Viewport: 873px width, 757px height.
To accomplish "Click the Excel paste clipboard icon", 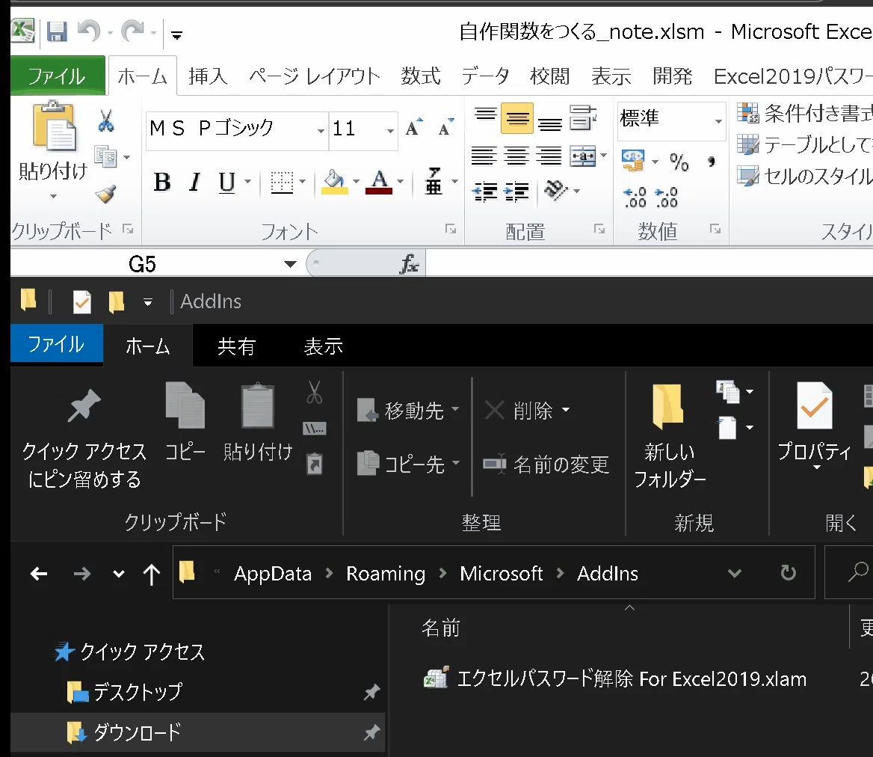I will click(x=54, y=126).
